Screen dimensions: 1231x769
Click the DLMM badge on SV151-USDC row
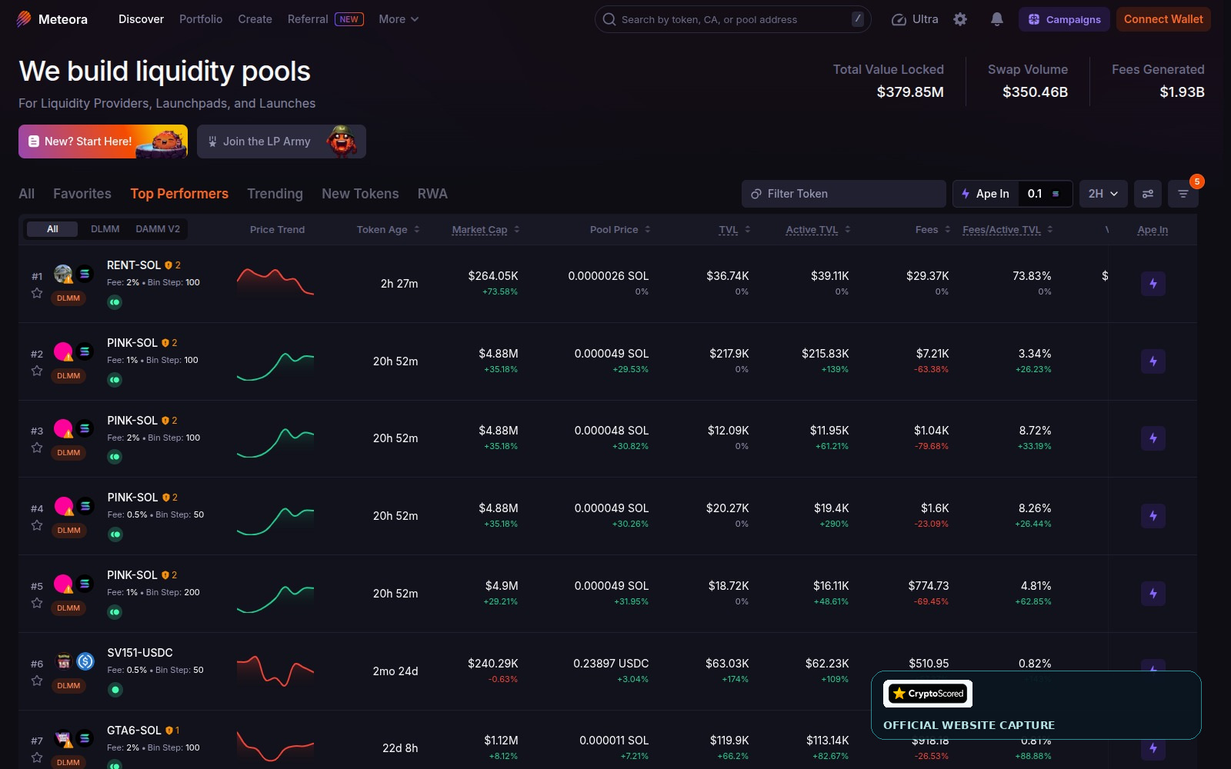pyautogui.click(x=68, y=686)
